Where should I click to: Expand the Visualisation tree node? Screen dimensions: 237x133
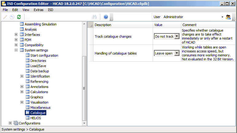pyautogui.click(x=22, y=102)
